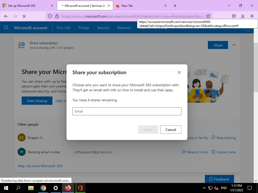258x193 pixels.
Task: Click Resend invite for coffeepassm@gmail.com
Action: point(195,152)
